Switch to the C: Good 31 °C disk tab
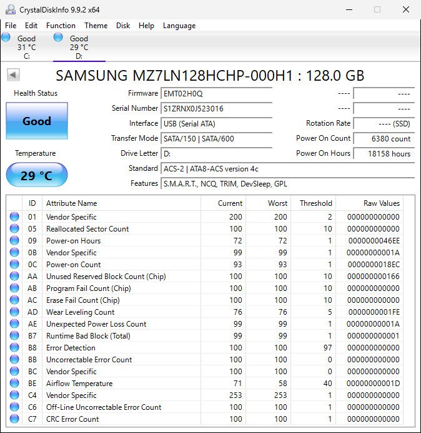The height and width of the screenshot is (433, 421). coord(27,47)
